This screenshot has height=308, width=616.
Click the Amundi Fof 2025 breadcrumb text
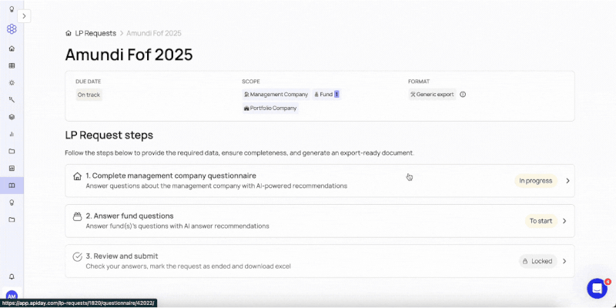[x=154, y=33]
